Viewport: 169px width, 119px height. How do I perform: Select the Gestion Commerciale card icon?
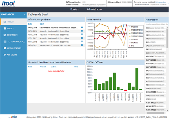click(x=5, y=41)
